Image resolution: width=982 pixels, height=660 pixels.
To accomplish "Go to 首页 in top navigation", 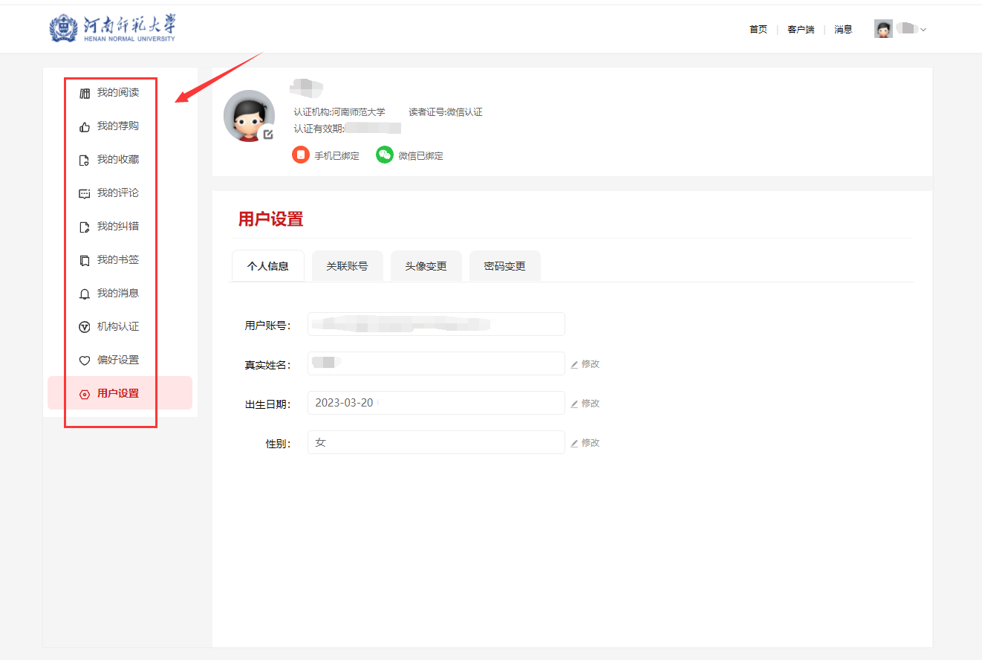I will point(758,30).
